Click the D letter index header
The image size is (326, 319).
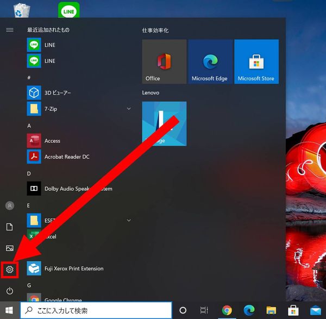pyautogui.click(x=29, y=174)
